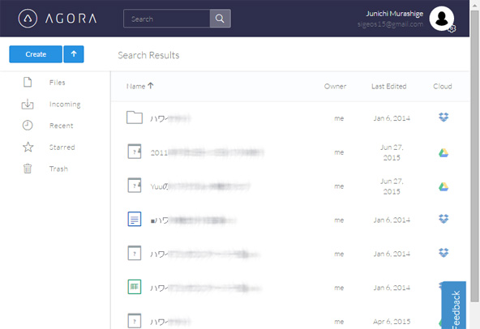This screenshot has height=329, width=480.
Task: Click the Agora logo icon
Action: click(x=28, y=19)
